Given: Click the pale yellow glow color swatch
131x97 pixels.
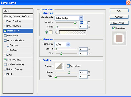Looking at the screenshot, I should pyautogui.click(x=51, y=32).
